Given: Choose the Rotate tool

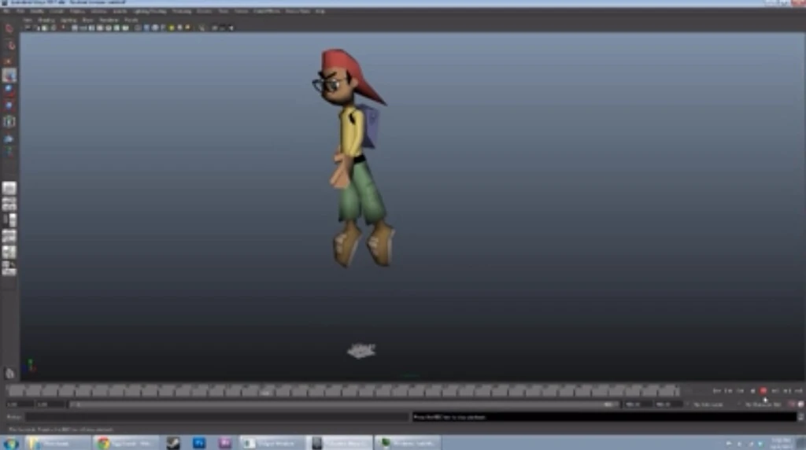Looking at the screenshot, I should coord(9,90).
